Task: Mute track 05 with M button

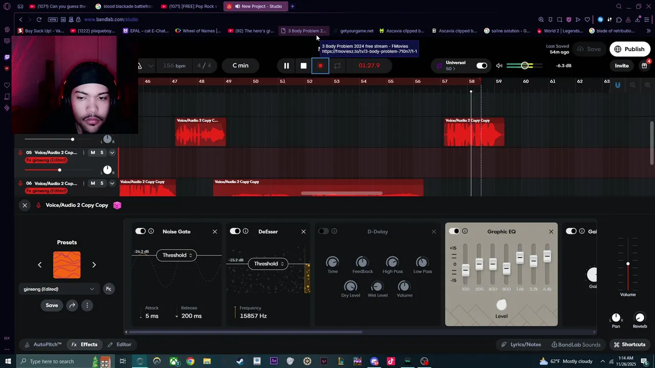Action: click(93, 152)
